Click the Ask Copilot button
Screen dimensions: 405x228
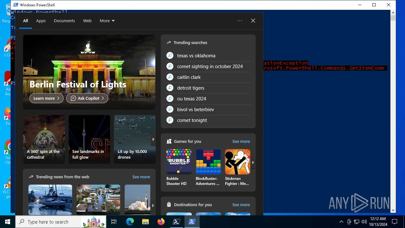87,98
